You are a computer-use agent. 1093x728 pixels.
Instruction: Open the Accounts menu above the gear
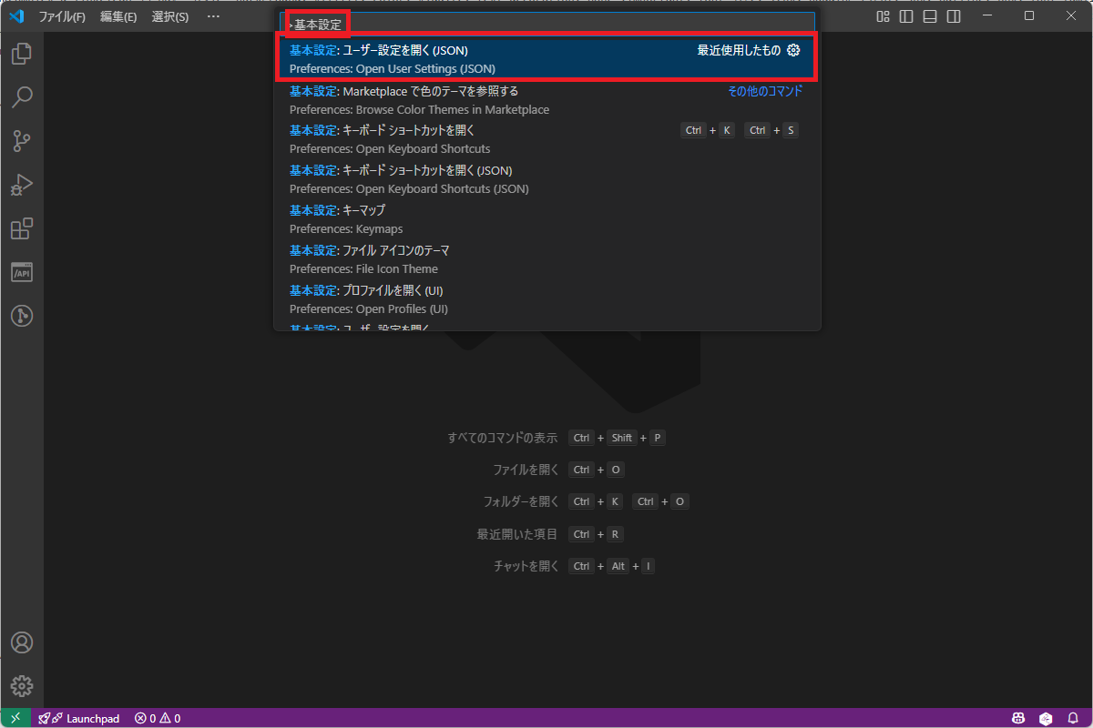point(21,642)
